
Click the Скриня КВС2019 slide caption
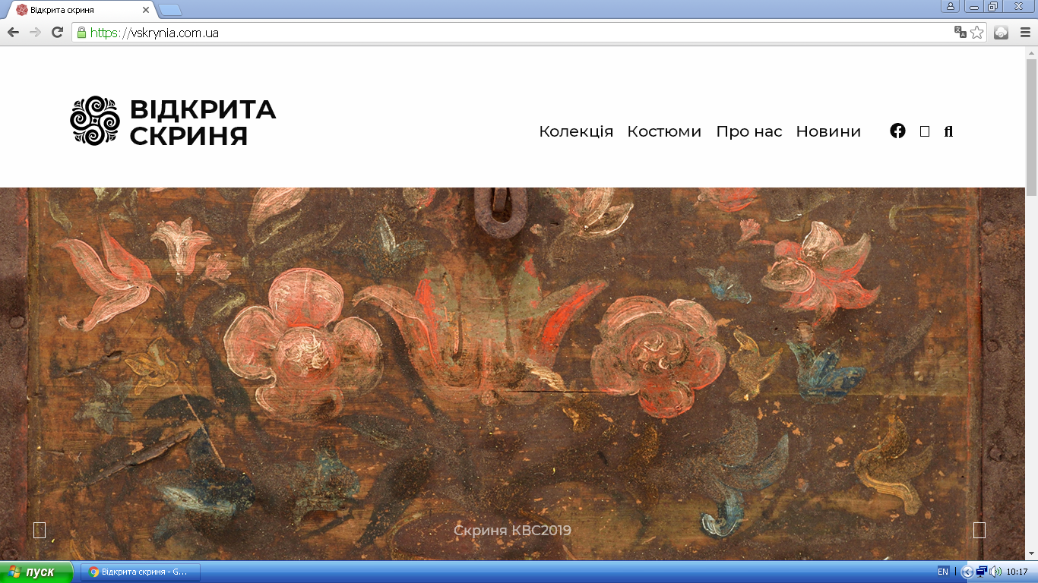[512, 531]
